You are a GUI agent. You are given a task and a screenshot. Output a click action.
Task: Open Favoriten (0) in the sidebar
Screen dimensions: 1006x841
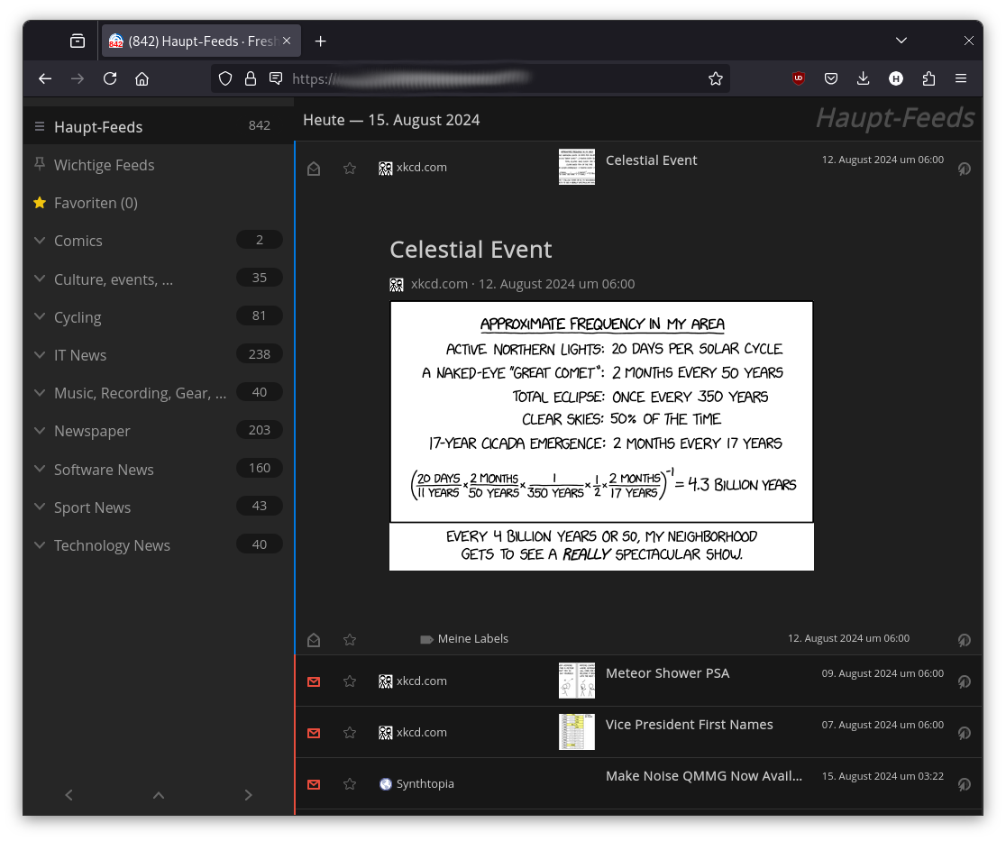[x=96, y=203]
